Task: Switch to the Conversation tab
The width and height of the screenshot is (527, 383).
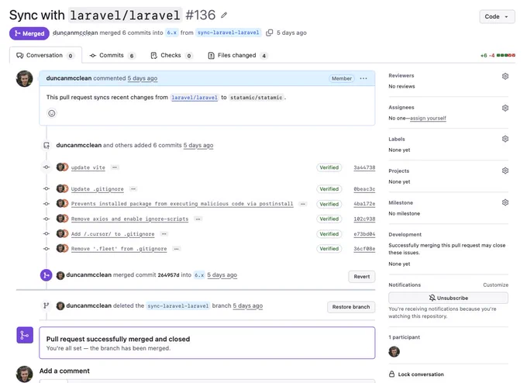Action: click(x=46, y=55)
